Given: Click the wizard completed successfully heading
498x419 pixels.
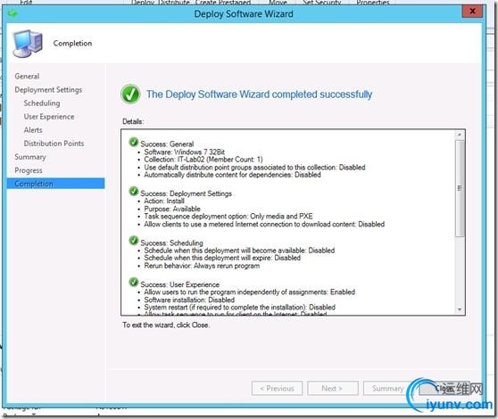Looking at the screenshot, I should (x=259, y=94).
